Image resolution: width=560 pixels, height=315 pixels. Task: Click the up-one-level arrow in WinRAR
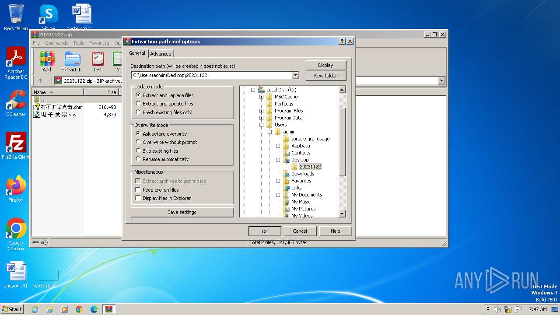(40, 80)
